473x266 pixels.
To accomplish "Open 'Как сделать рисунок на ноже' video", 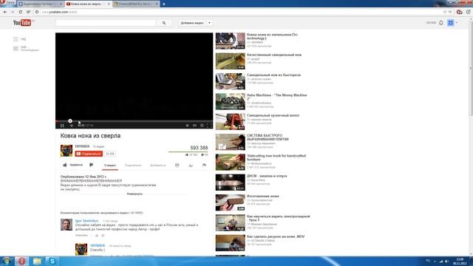I will [276, 236].
